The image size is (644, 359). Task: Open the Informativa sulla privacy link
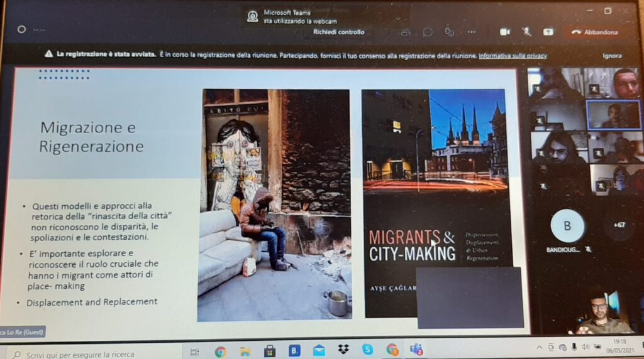[x=513, y=56]
